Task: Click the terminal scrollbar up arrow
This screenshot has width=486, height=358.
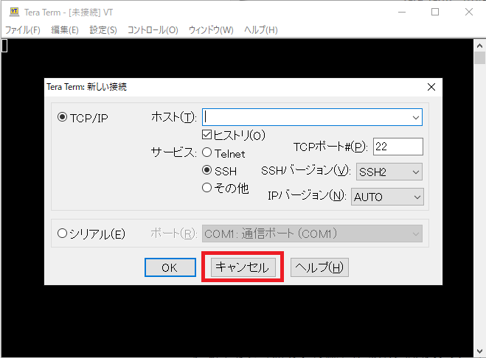Action: point(479,46)
